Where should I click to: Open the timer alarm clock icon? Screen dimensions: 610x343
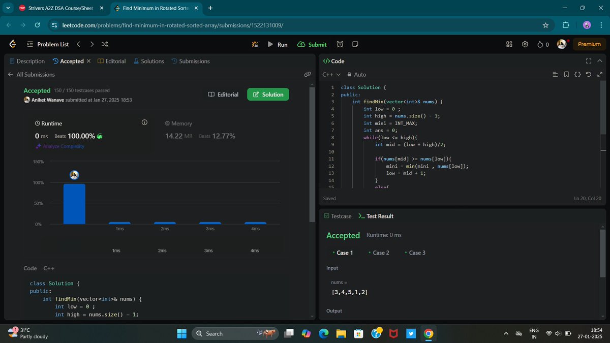point(340,44)
